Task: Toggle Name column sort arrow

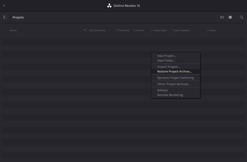Action: point(85,30)
